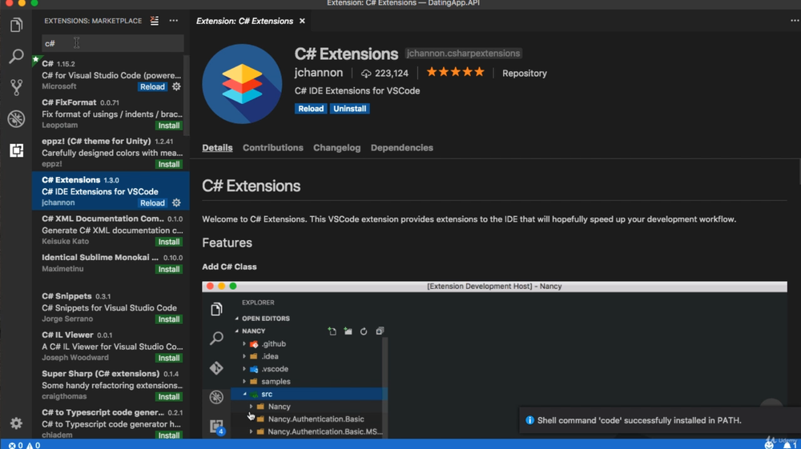Install the C# FixFormat extension
801x449 pixels.
[168, 126]
